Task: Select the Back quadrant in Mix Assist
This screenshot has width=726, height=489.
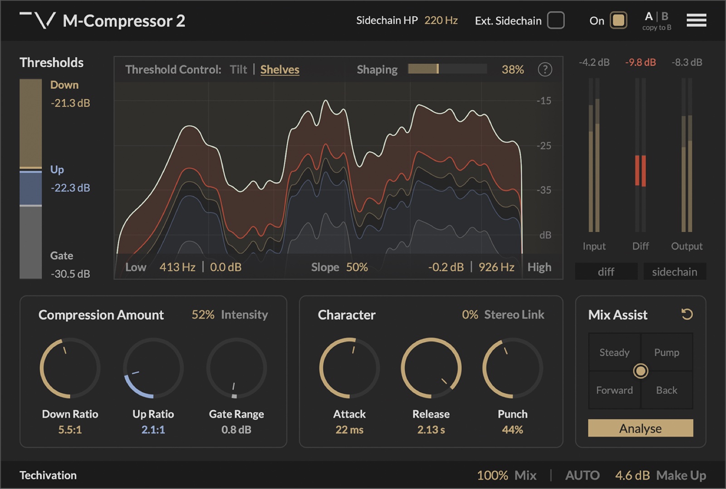Action: click(x=667, y=390)
